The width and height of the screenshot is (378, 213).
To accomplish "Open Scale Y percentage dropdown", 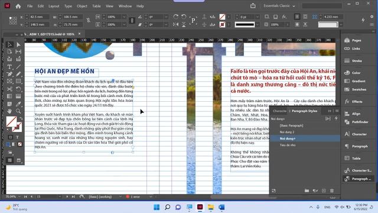I will point(124,25).
